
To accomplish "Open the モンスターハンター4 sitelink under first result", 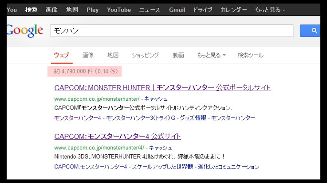I will click(78, 118).
